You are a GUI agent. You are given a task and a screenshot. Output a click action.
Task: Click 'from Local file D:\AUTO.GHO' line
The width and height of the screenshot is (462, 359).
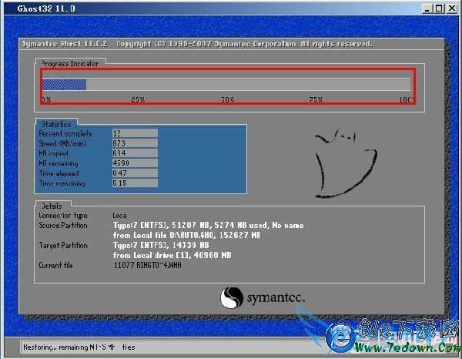coord(187,235)
